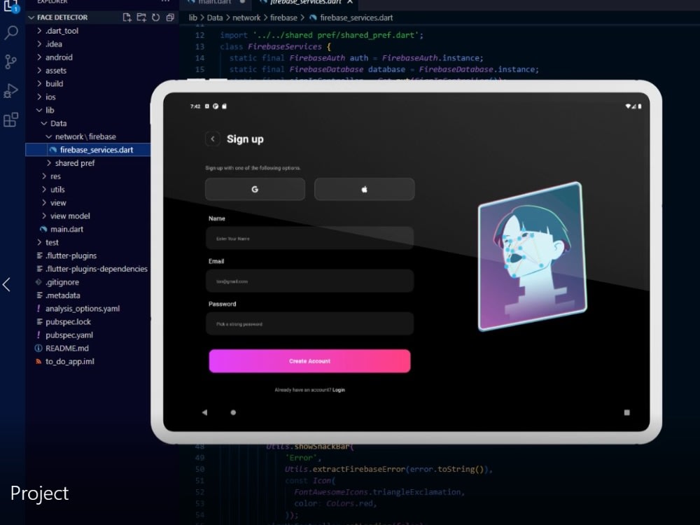Image resolution: width=700 pixels, height=525 pixels.
Task: Open the Source Control panel
Action: (x=10, y=62)
